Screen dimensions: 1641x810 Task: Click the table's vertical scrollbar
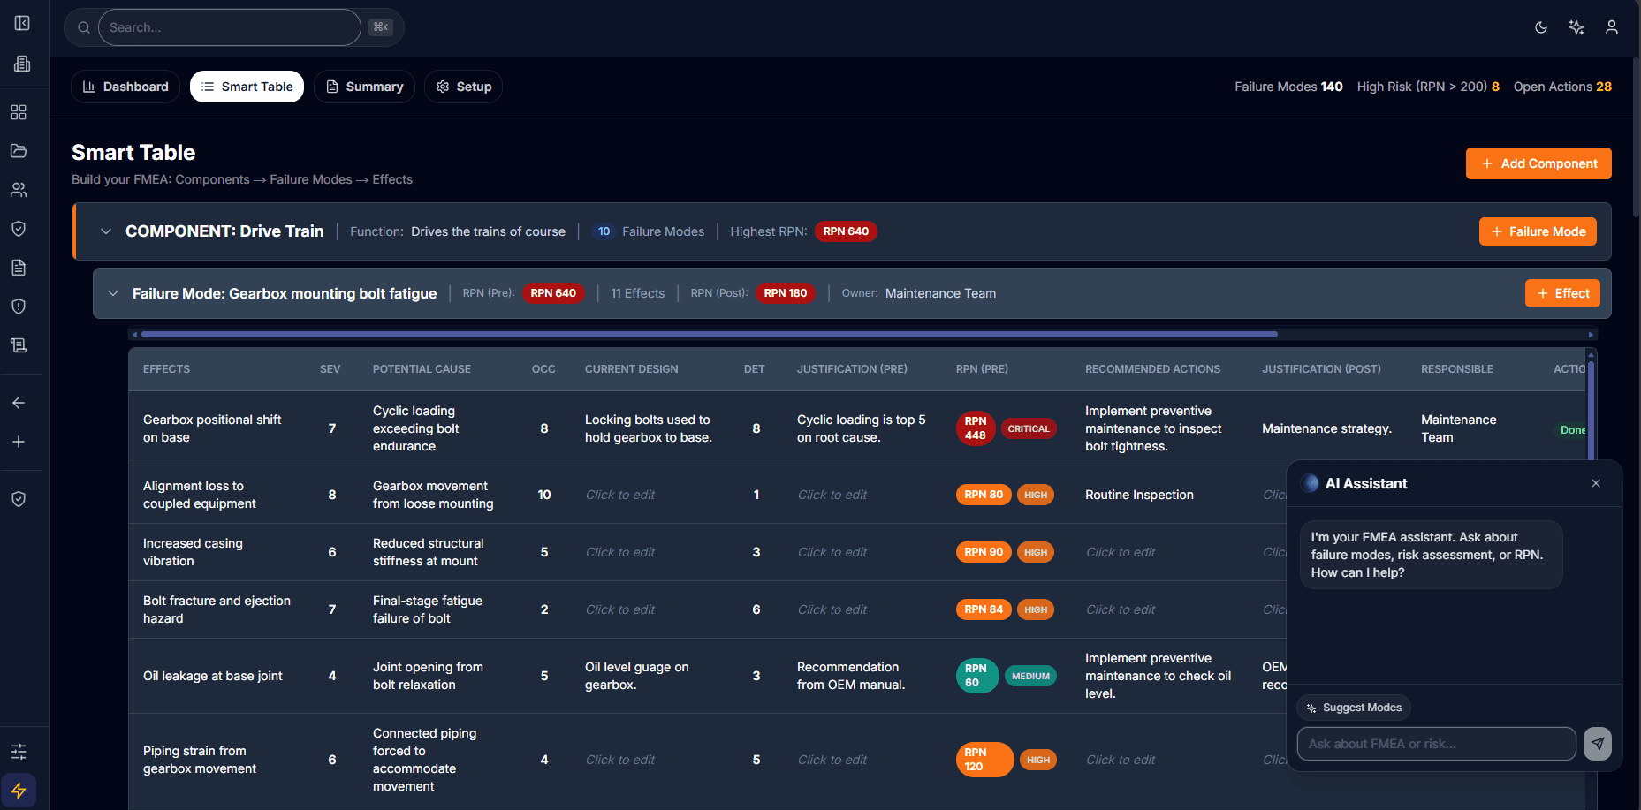click(x=1591, y=411)
